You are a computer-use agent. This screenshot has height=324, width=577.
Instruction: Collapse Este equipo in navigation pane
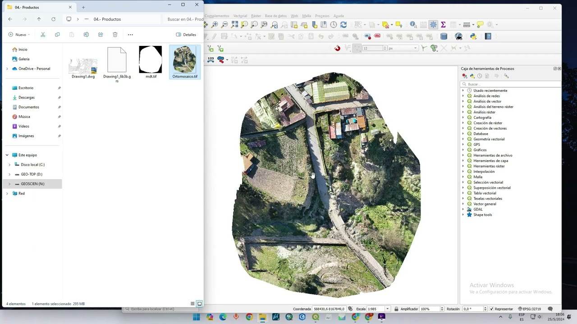click(7, 155)
